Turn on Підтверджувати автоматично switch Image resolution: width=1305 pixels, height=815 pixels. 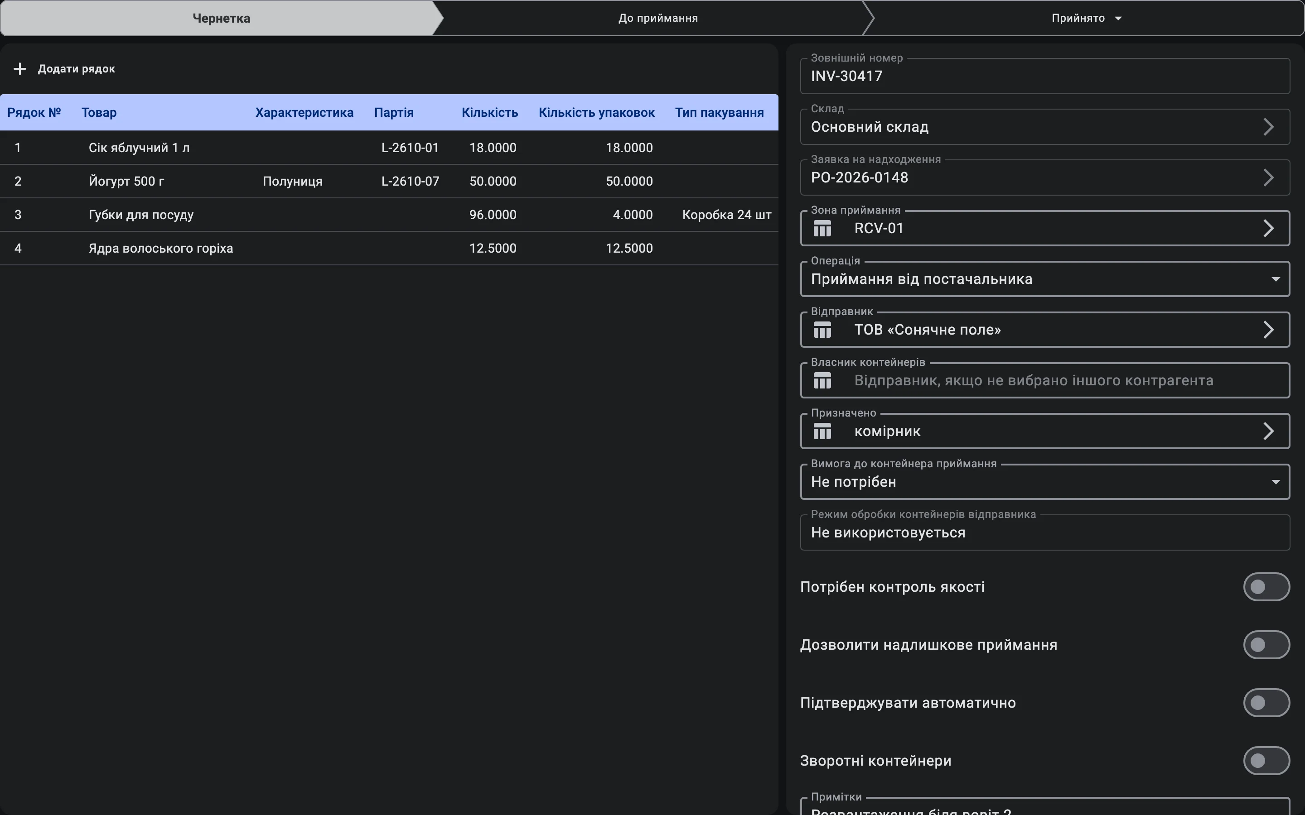pyautogui.click(x=1266, y=702)
